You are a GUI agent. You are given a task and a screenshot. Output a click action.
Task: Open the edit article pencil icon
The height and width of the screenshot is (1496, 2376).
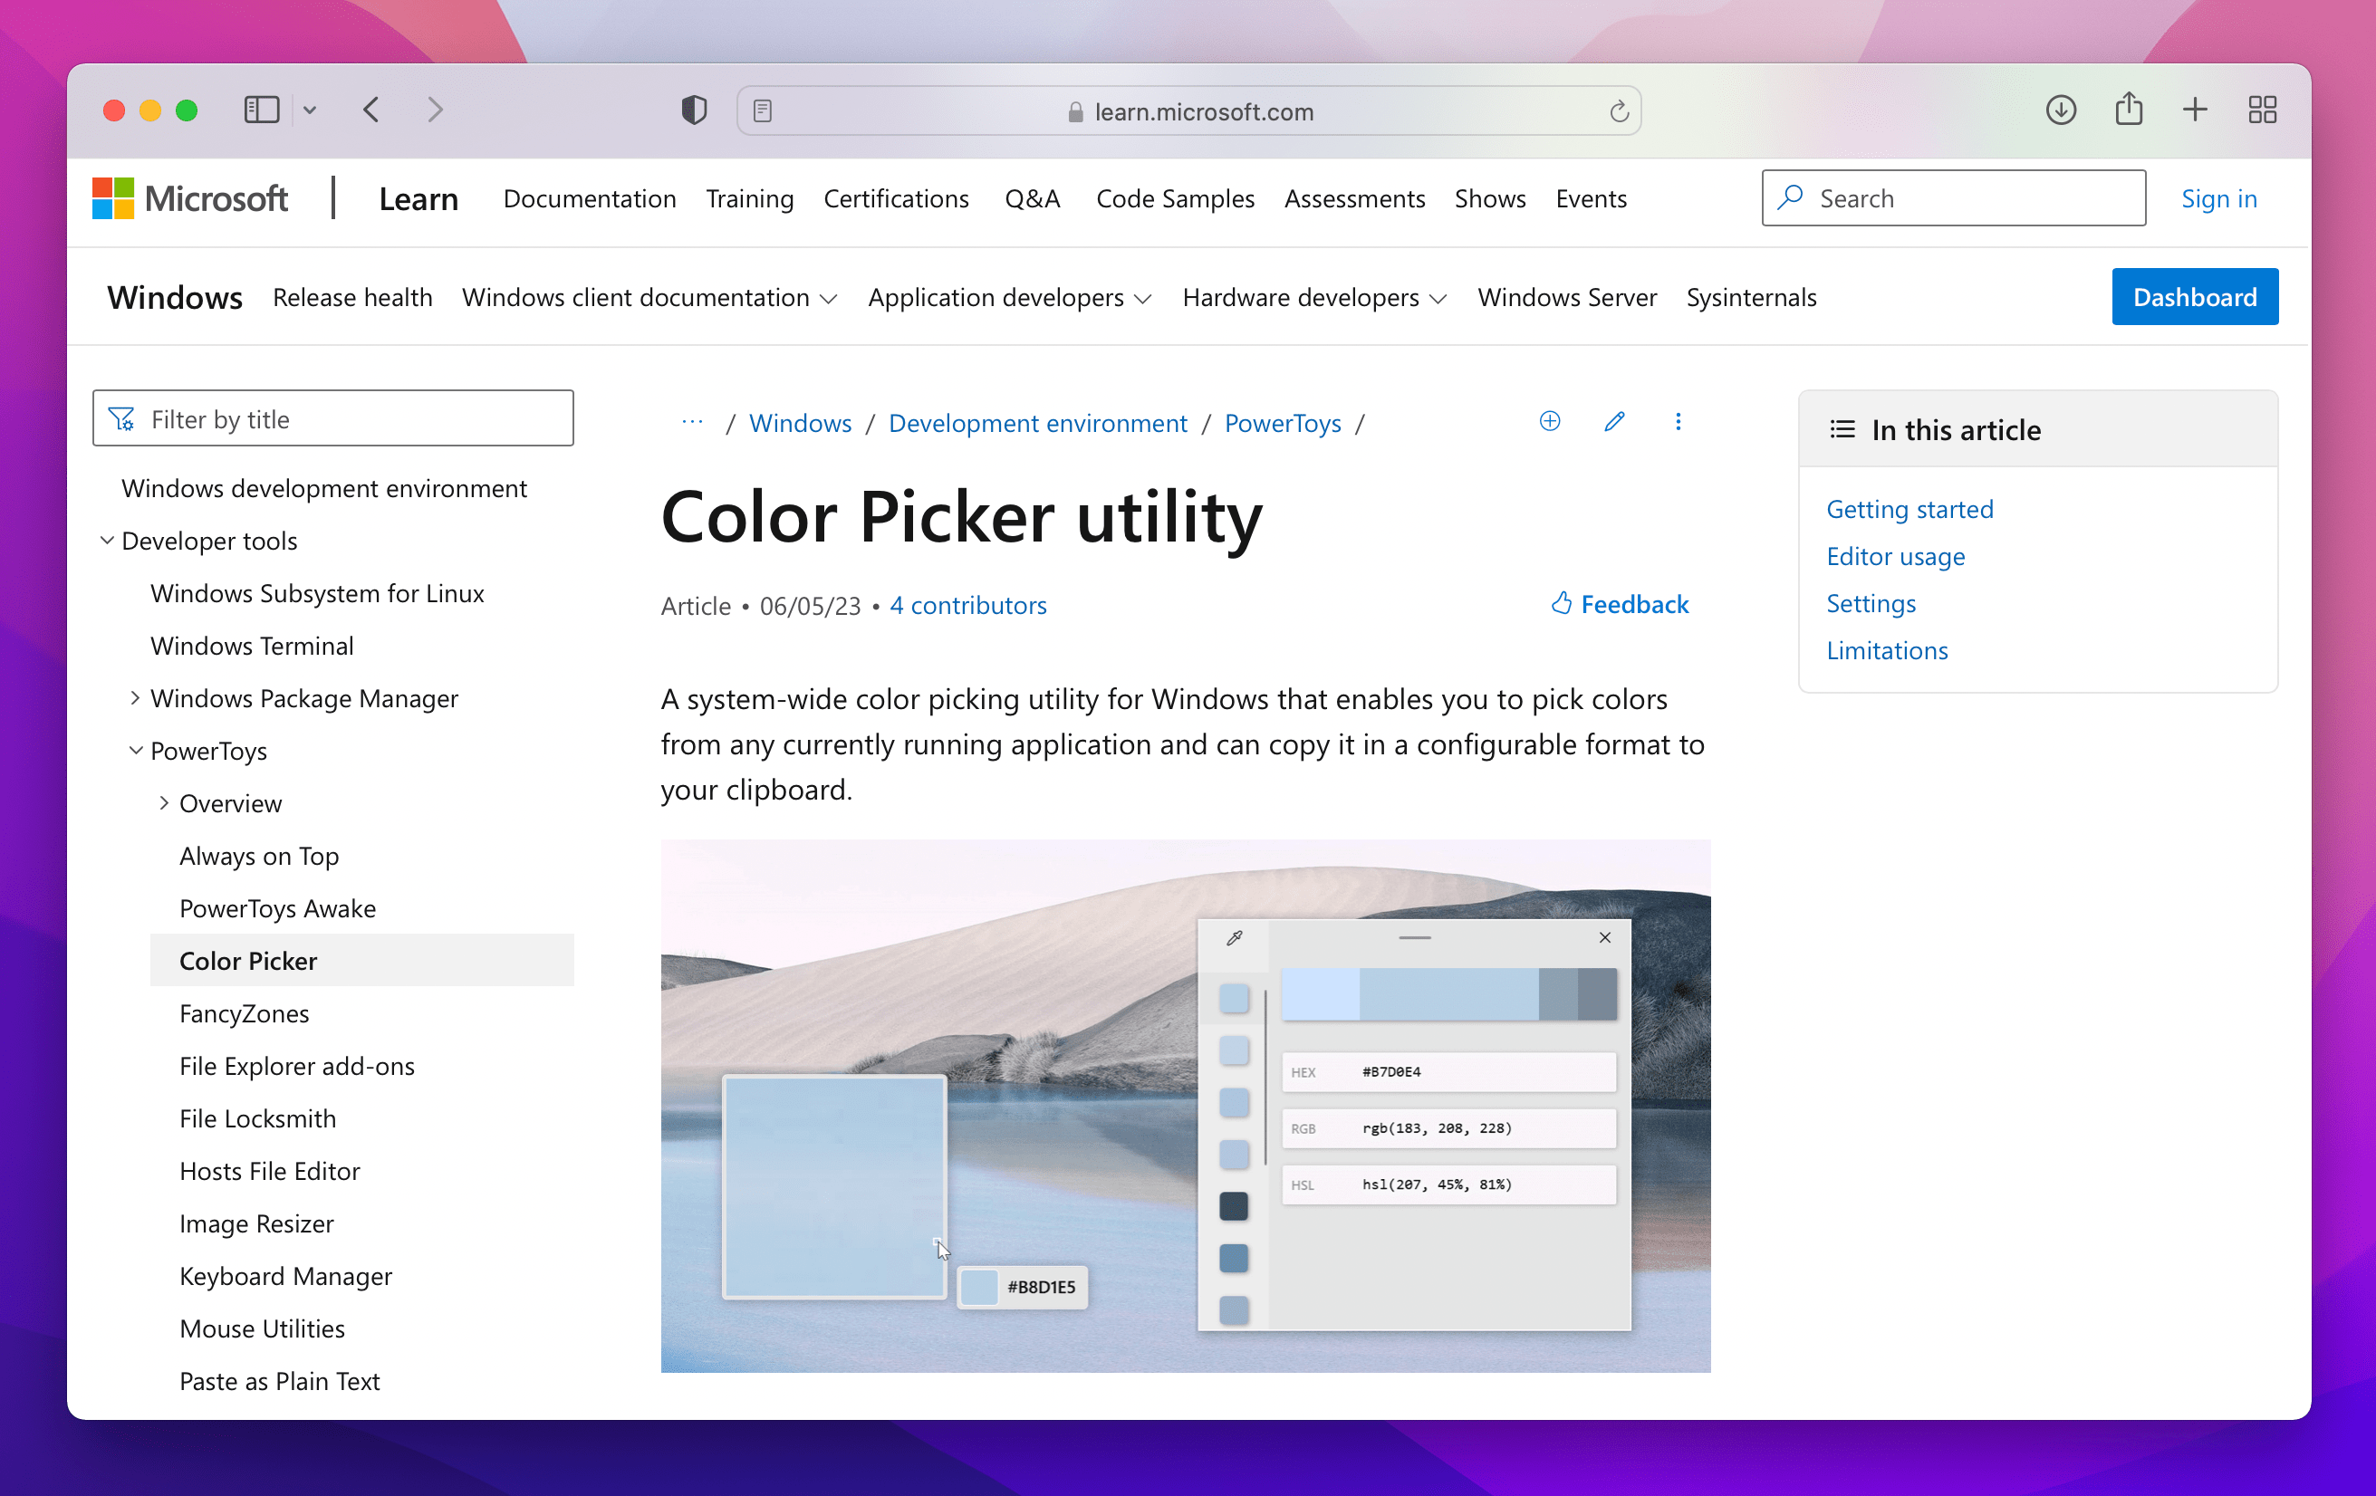click(1614, 422)
